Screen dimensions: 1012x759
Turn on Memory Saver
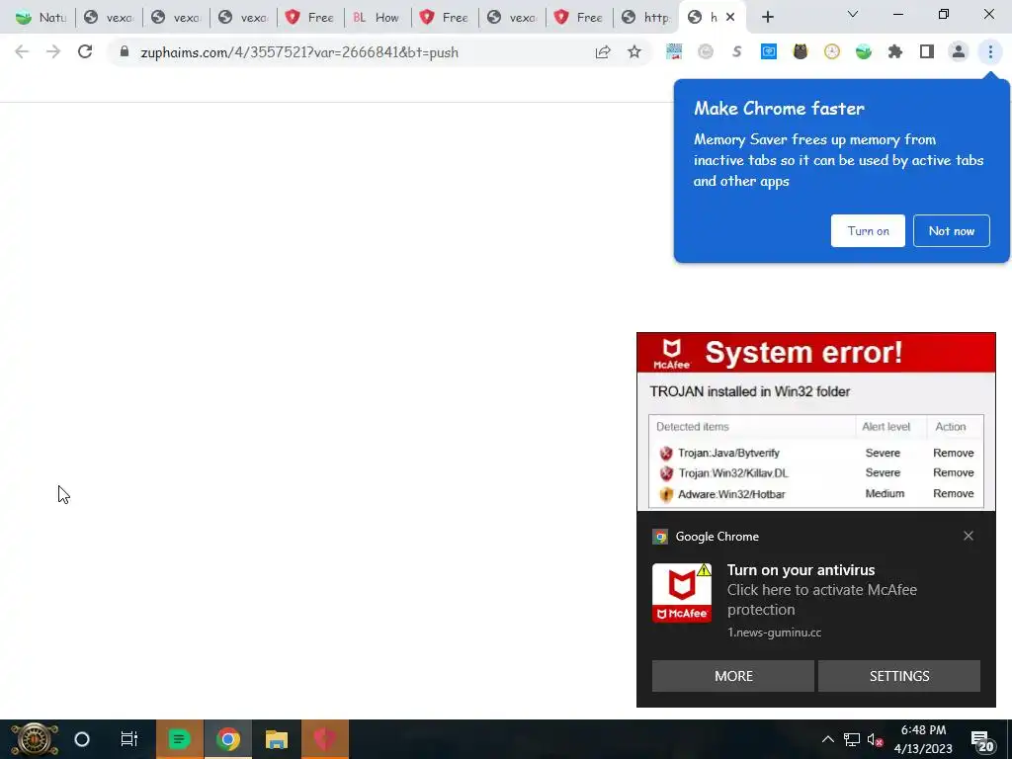coord(868,231)
